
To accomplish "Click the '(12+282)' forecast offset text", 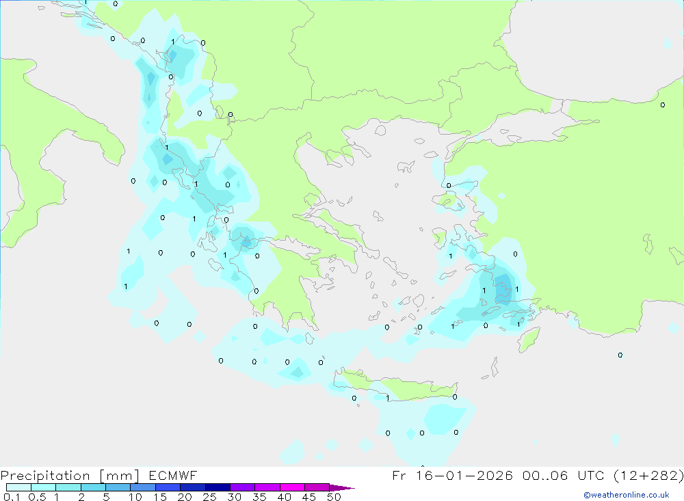I will (x=648, y=475).
